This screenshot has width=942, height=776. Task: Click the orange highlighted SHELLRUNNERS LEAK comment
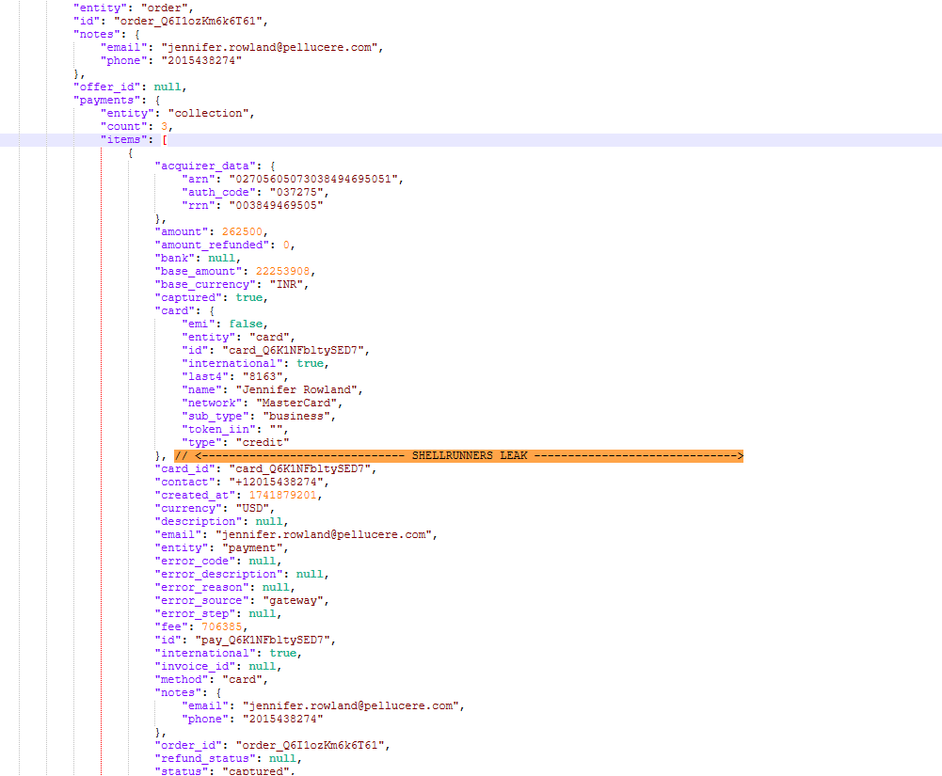tap(458, 456)
